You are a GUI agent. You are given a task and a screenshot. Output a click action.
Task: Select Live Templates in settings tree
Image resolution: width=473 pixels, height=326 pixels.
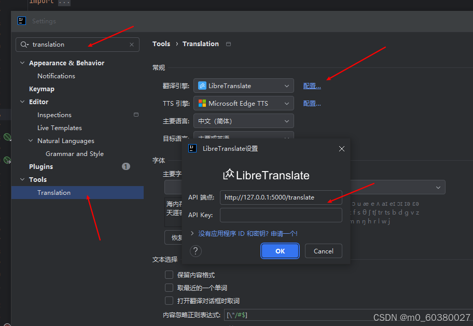60,128
